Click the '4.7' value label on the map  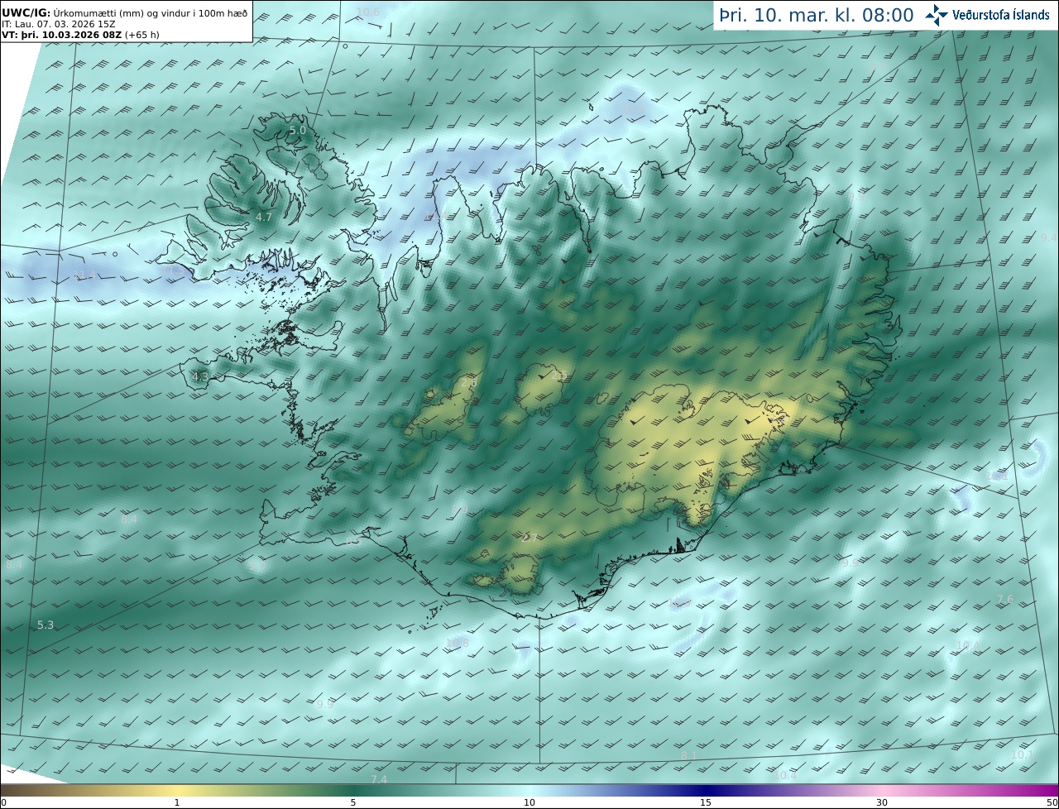tap(263, 217)
